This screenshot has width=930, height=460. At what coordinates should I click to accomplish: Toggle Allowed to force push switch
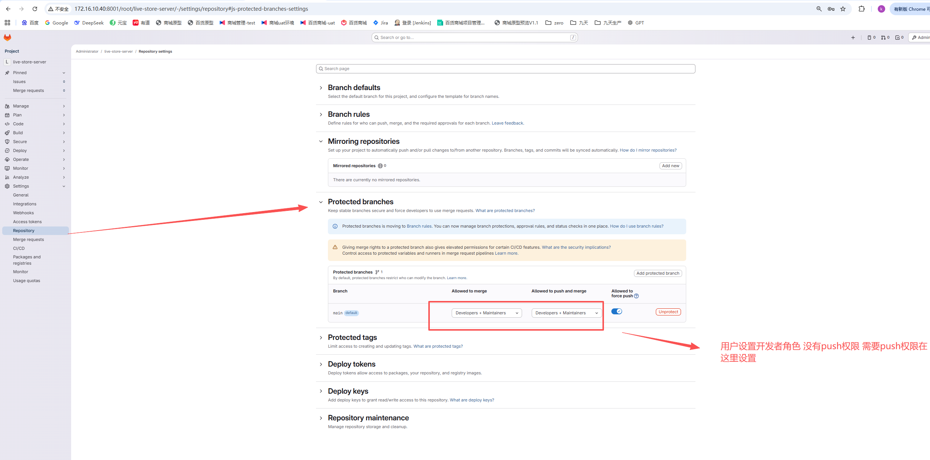617,311
